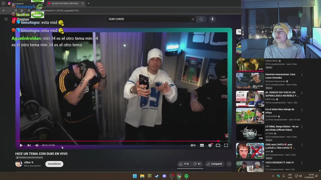
Task: Open the YouTube hamburger guide menu
Action: (6, 19)
